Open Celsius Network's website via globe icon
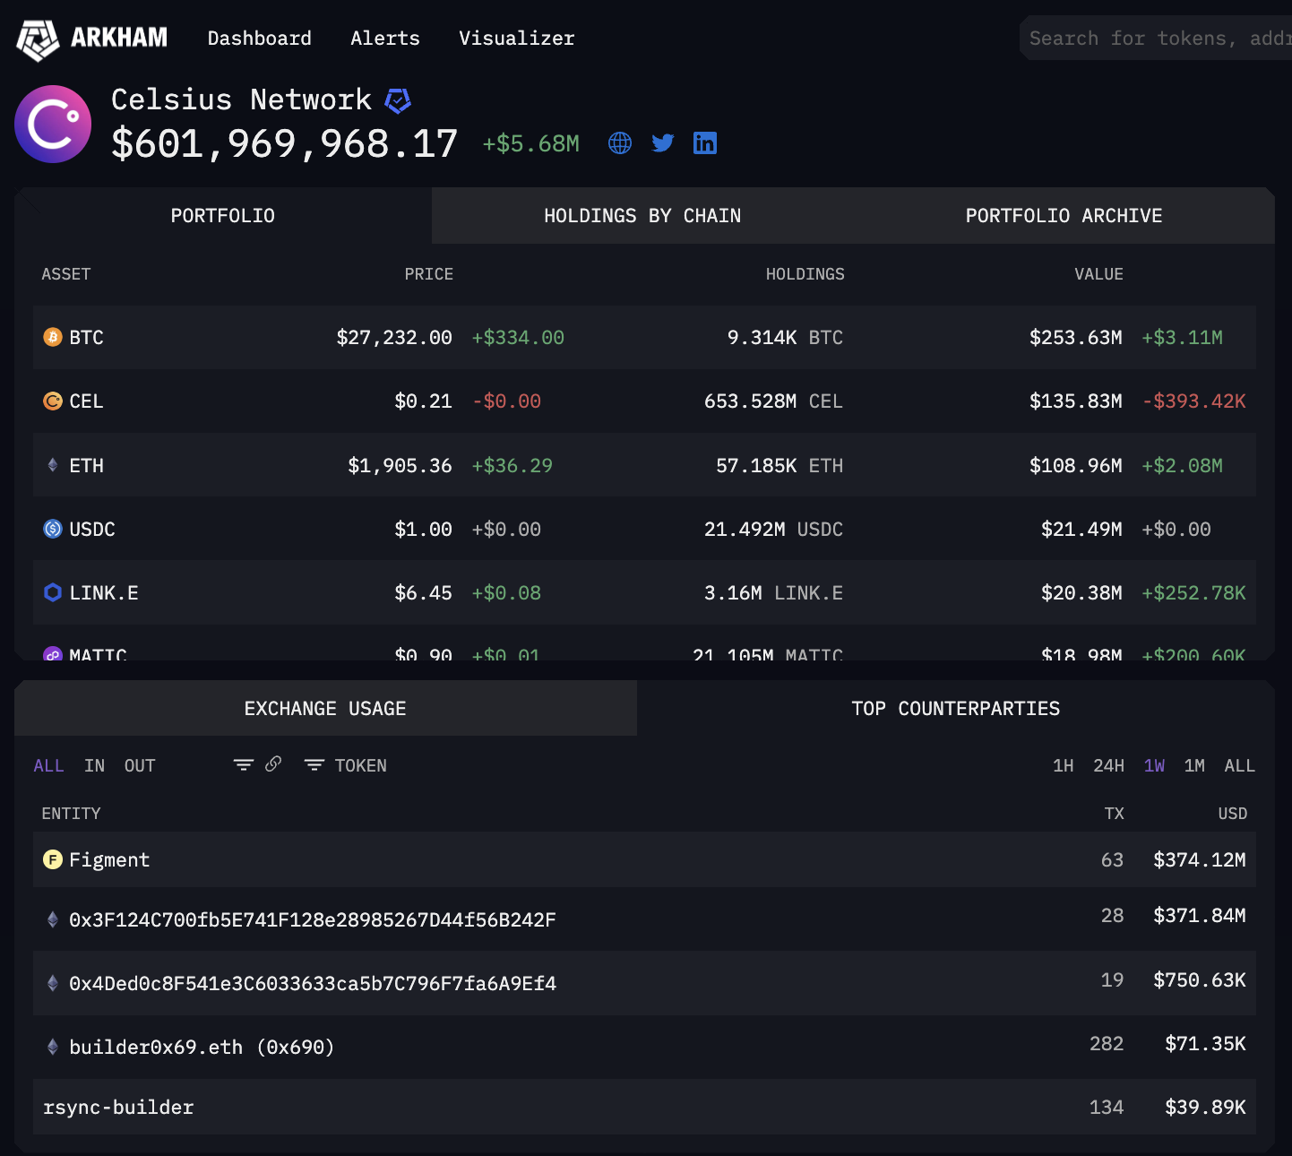 619,142
